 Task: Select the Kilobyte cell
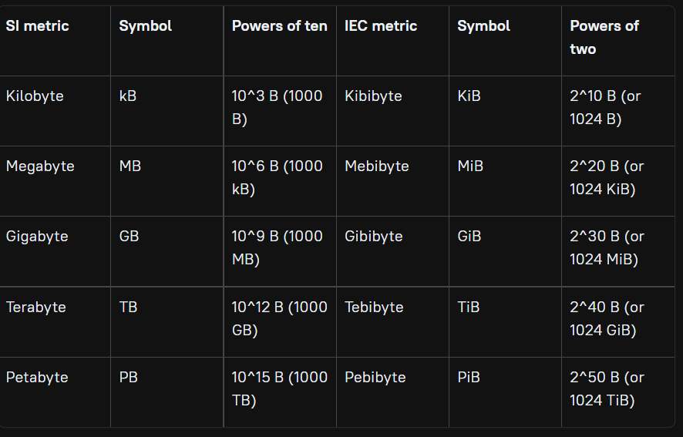click(x=55, y=111)
